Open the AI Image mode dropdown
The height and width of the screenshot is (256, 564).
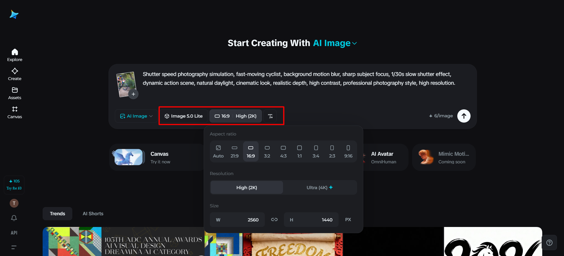(x=136, y=116)
